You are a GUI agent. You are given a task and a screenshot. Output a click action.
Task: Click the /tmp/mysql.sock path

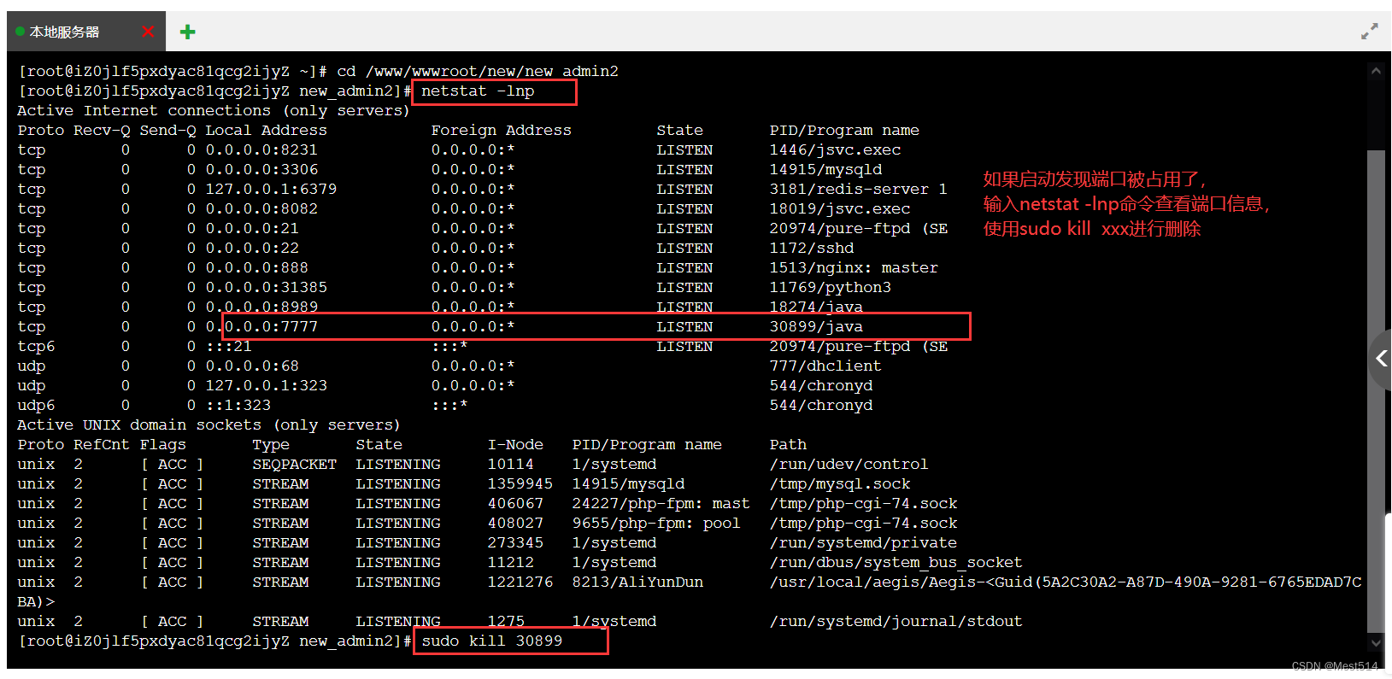(x=840, y=484)
